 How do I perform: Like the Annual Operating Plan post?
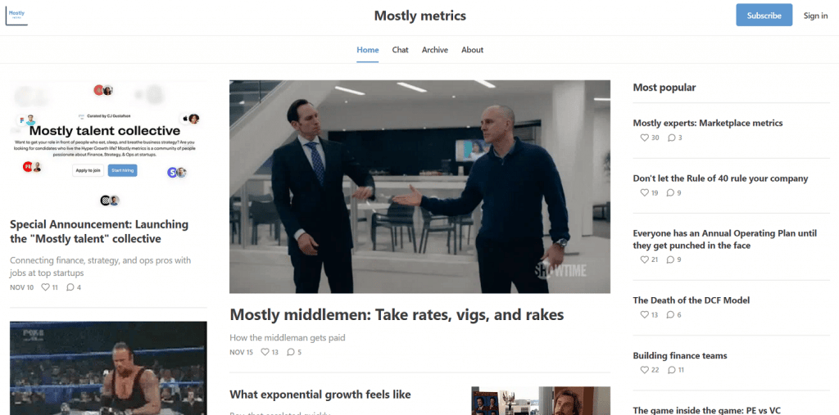pyautogui.click(x=644, y=259)
